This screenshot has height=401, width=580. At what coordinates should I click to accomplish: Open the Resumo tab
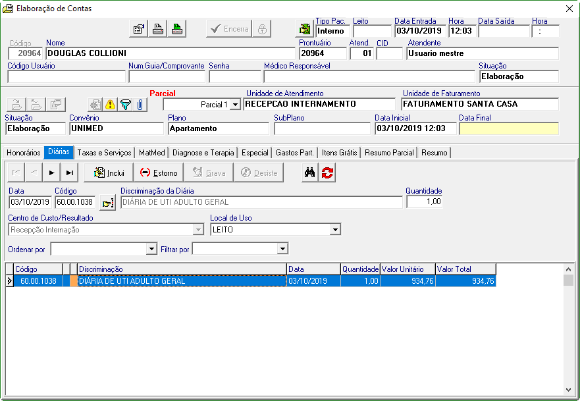click(x=435, y=153)
